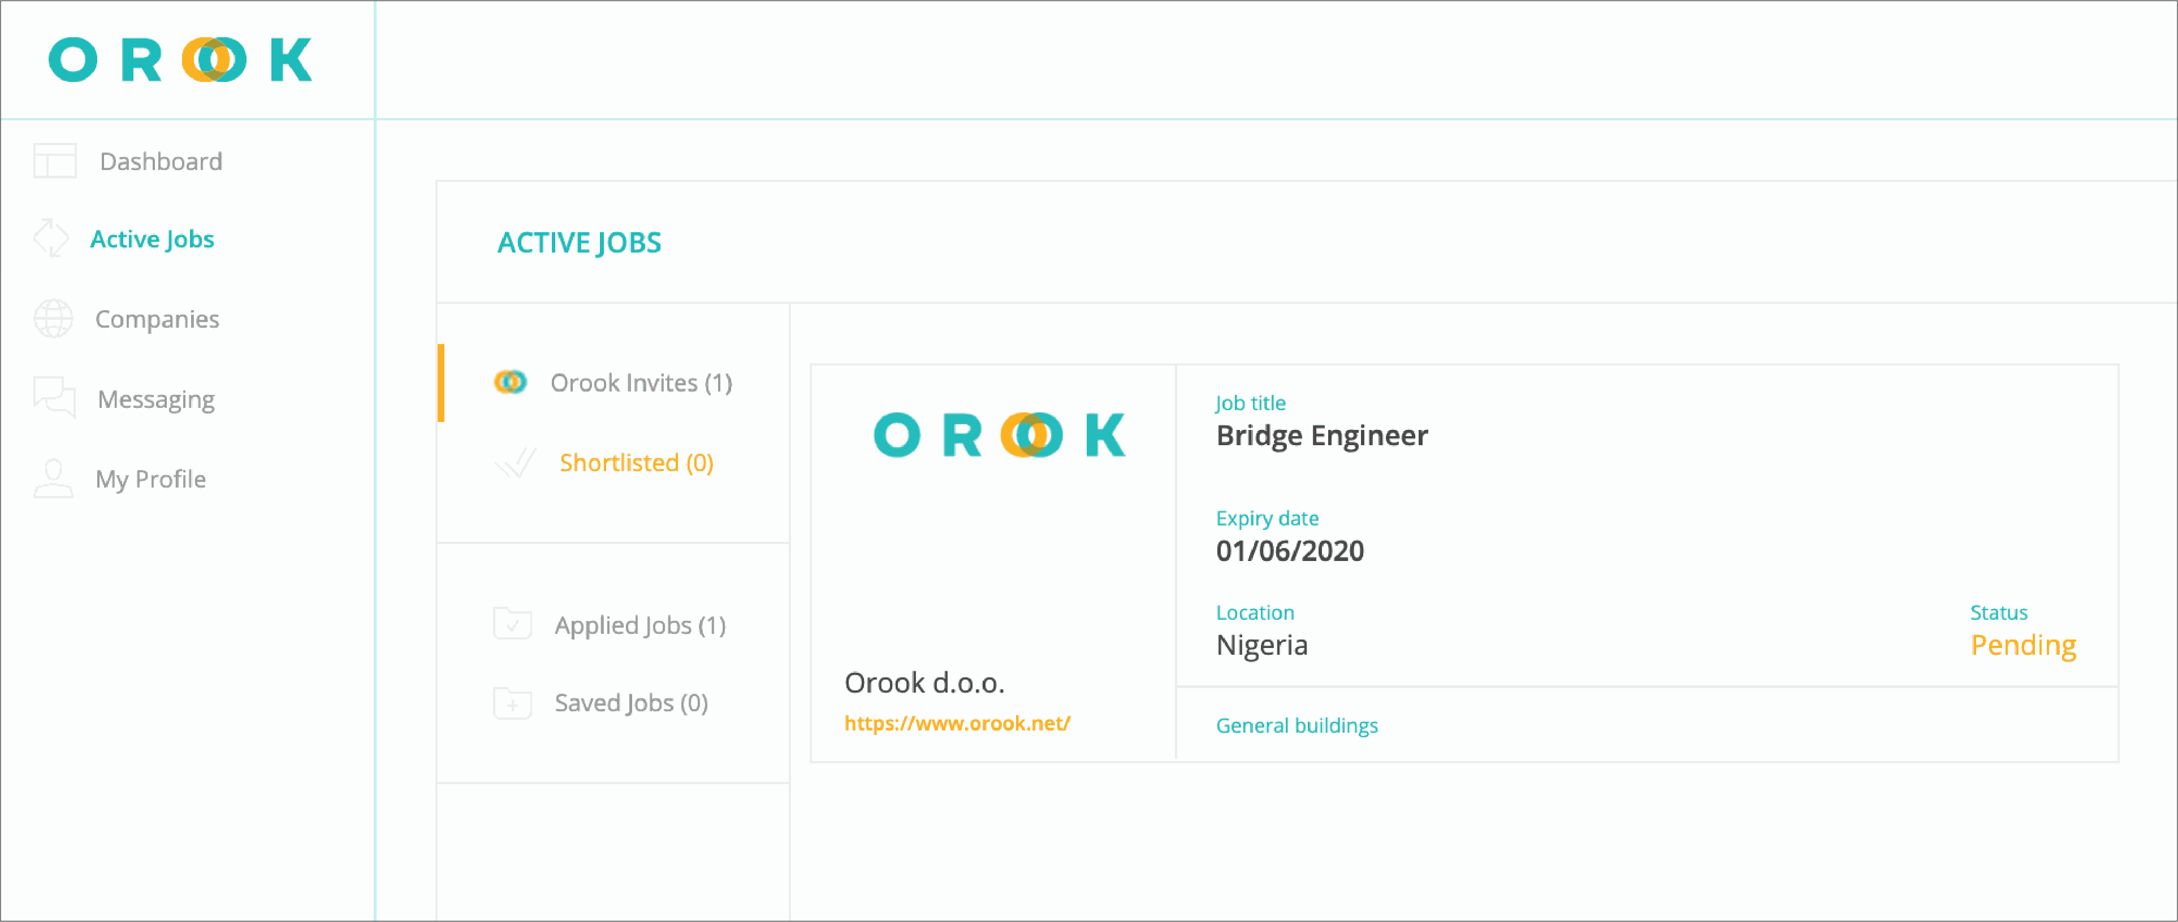Click the Orook company logo on job card

(999, 434)
